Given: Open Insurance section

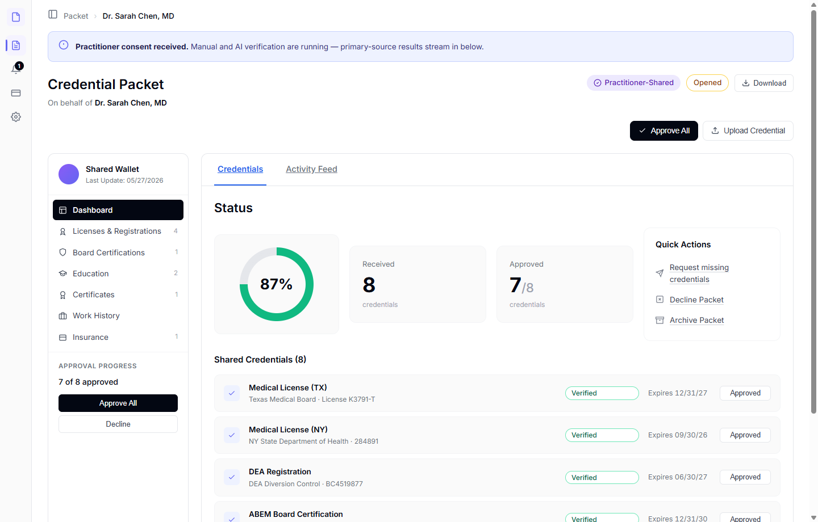Looking at the screenshot, I should (x=118, y=337).
